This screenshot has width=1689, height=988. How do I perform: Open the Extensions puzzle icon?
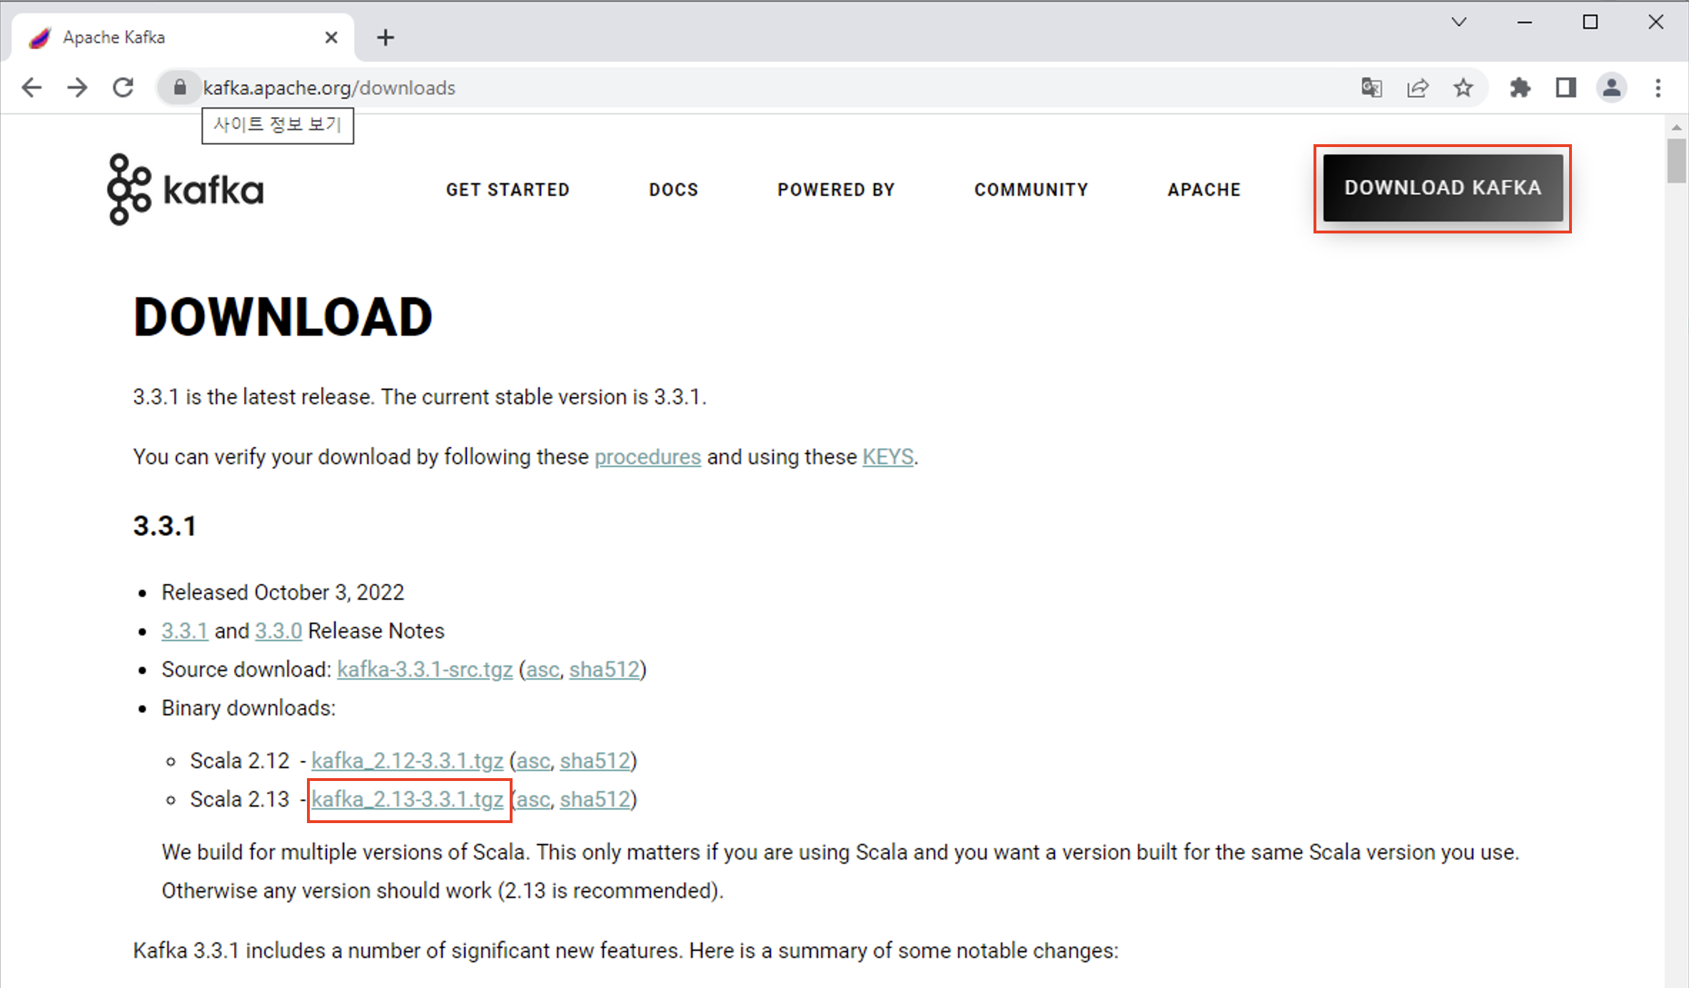pos(1520,88)
